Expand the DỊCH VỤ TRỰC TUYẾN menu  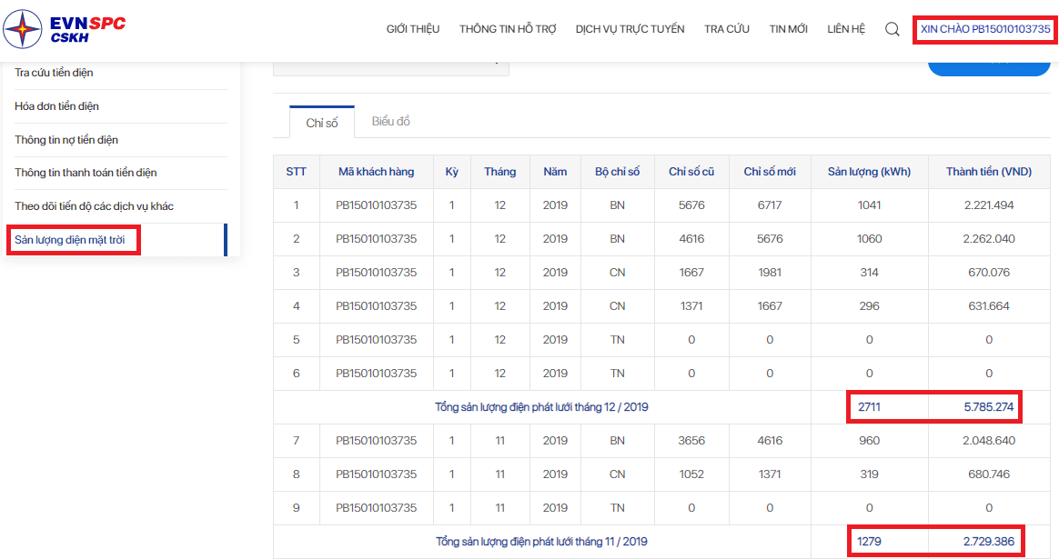(x=630, y=29)
